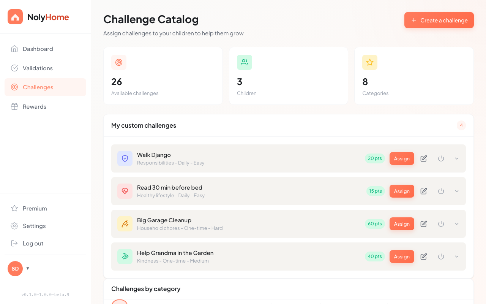Assign the Help Grandma in the Garden challenge
This screenshot has width=486, height=304.
402,256
